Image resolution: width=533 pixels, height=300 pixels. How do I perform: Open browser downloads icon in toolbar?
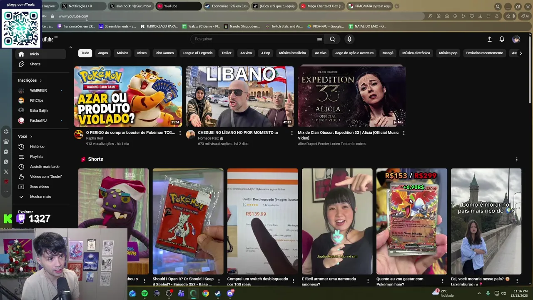(480, 16)
